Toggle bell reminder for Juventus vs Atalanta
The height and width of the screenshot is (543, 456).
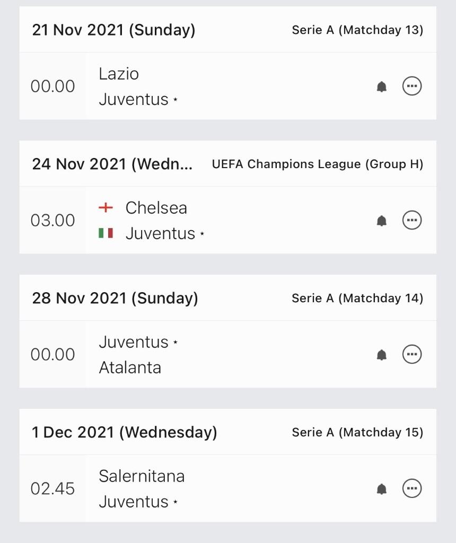(382, 355)
